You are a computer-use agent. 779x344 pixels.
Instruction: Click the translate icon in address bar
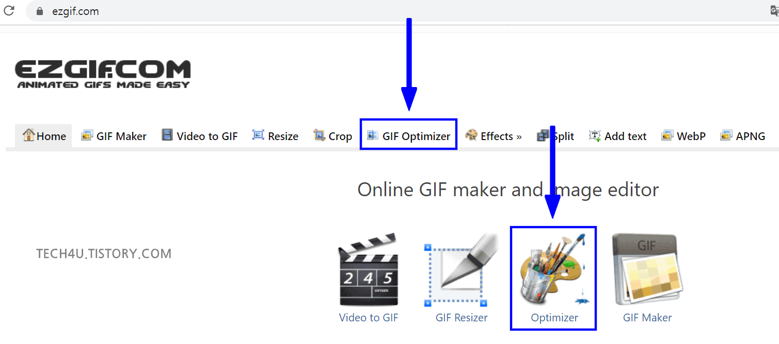[x=774, y=11]
